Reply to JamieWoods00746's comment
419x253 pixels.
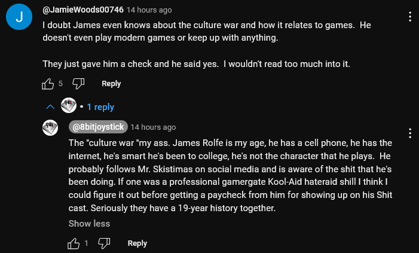[111, 84]
